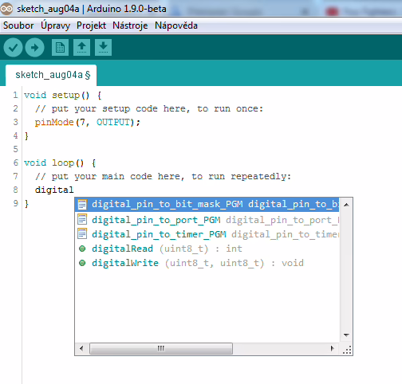Click autocomplete list scroll-down arrow

coord(346,335)
